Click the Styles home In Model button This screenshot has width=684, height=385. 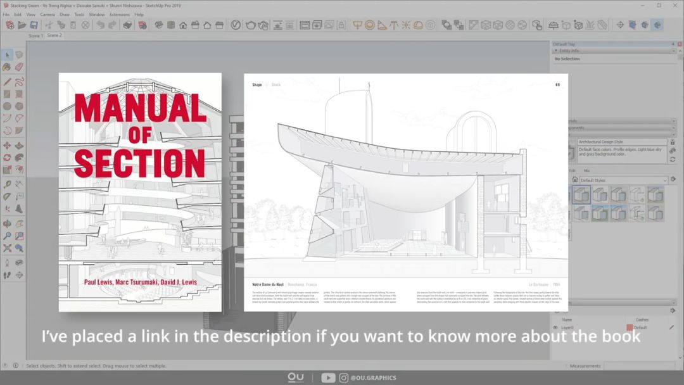pos(575,180)
